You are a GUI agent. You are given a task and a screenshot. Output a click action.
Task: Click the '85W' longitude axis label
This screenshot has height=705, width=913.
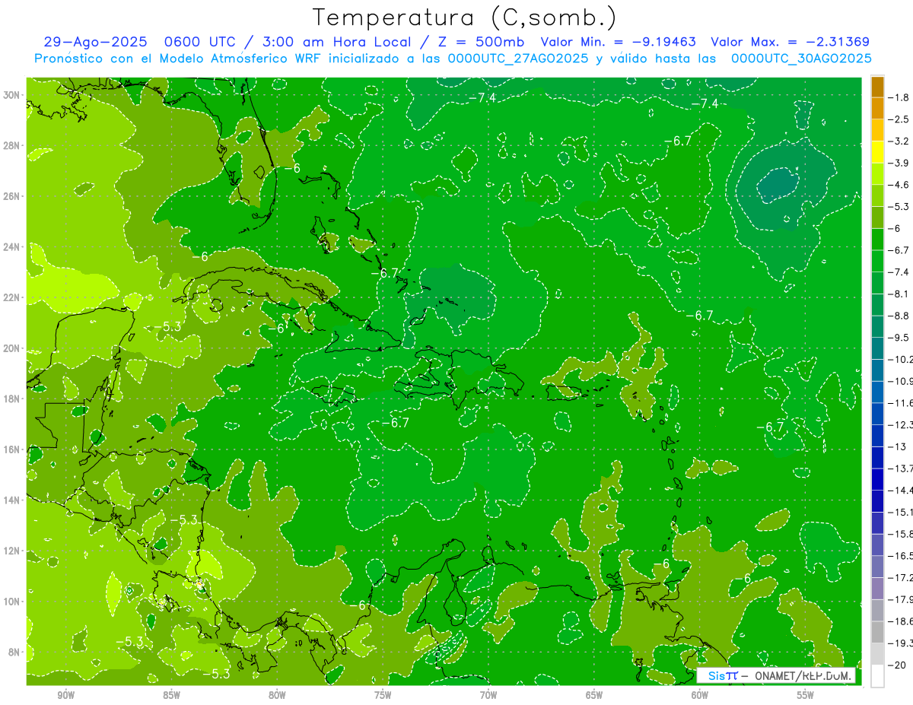point(171,695)
